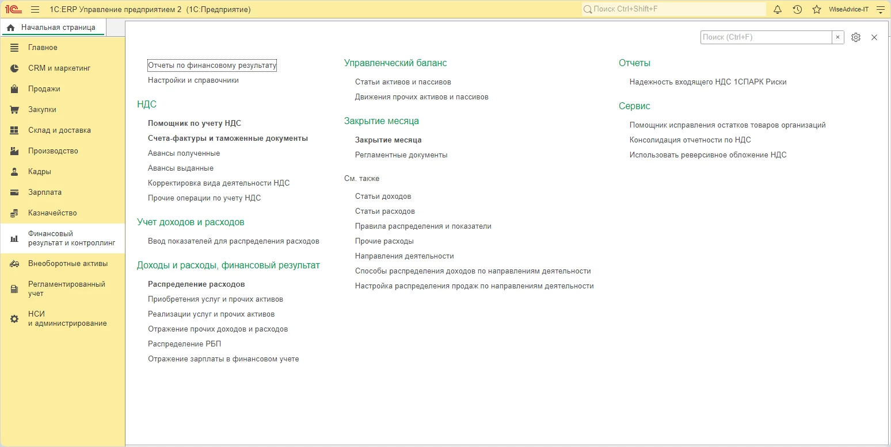Clear the section search field with the x button

[838, 37]
